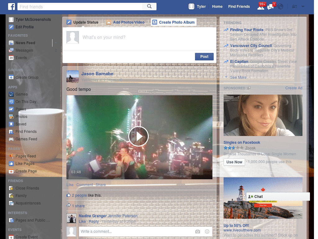View the 1 share link
318x239 pixels.
point(78,206)
